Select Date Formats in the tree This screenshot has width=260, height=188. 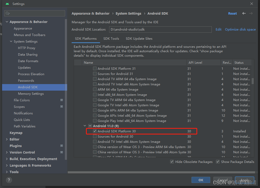[x=28, y=61]
